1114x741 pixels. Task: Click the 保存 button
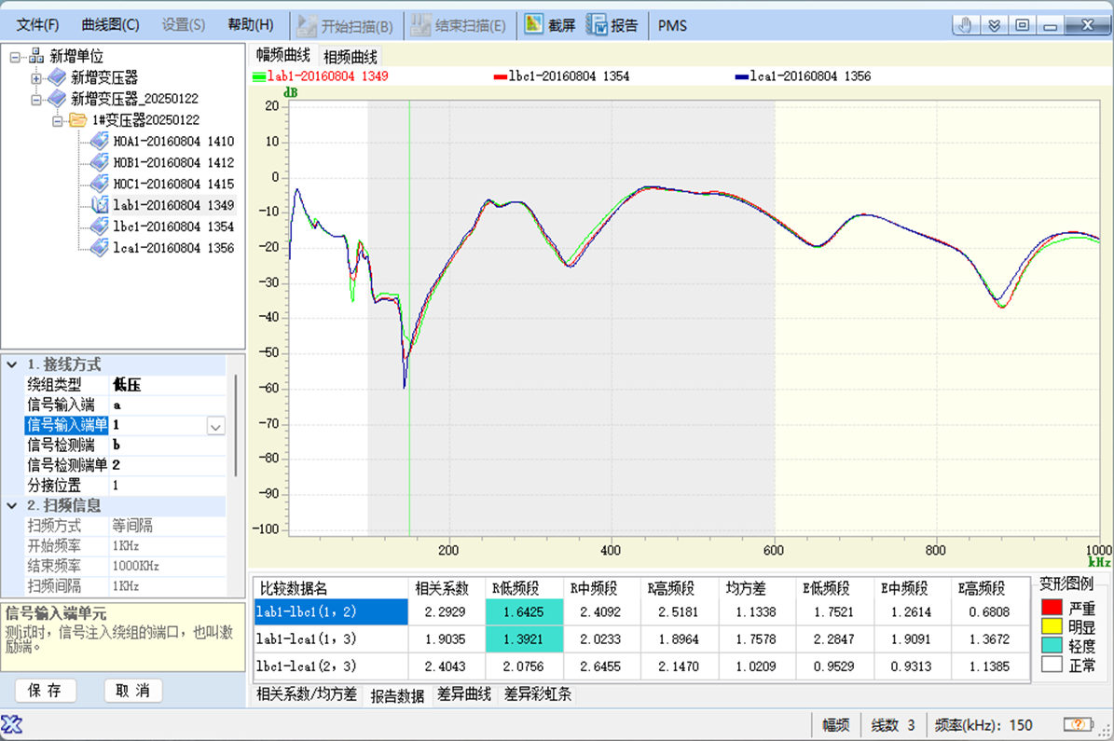click(45, 691)
